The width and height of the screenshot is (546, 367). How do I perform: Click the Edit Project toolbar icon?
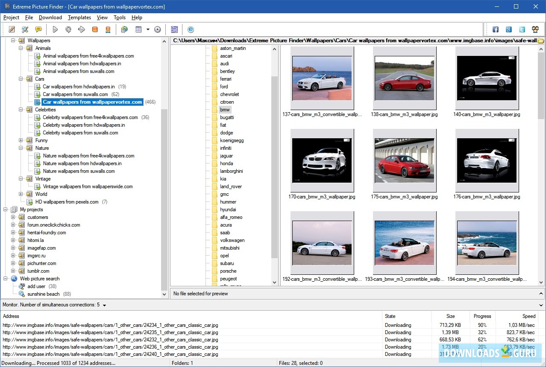[12, 29]
